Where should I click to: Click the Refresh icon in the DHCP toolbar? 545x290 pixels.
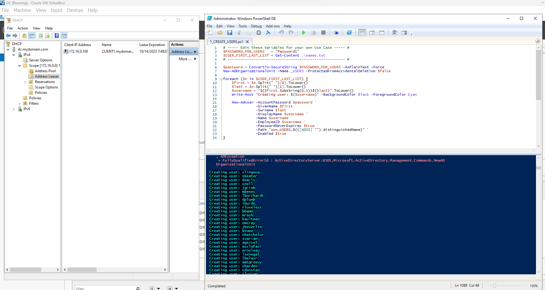coord(41,36)
